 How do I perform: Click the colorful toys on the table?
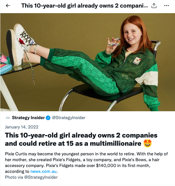coord(6,64)
